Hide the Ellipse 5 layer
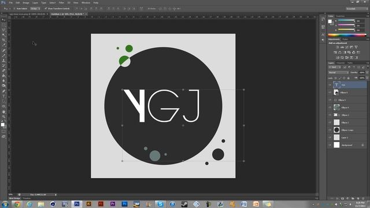 coord(330,100)
